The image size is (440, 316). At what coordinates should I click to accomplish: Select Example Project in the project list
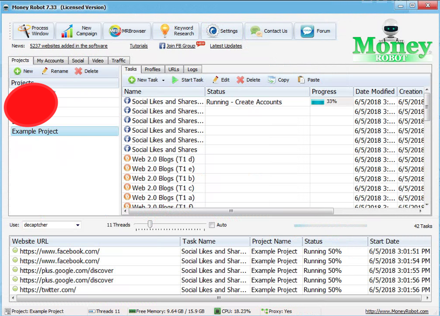coord(65,132)
